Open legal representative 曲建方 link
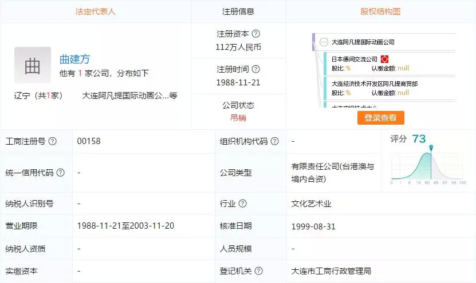 [x=74, y=59]
